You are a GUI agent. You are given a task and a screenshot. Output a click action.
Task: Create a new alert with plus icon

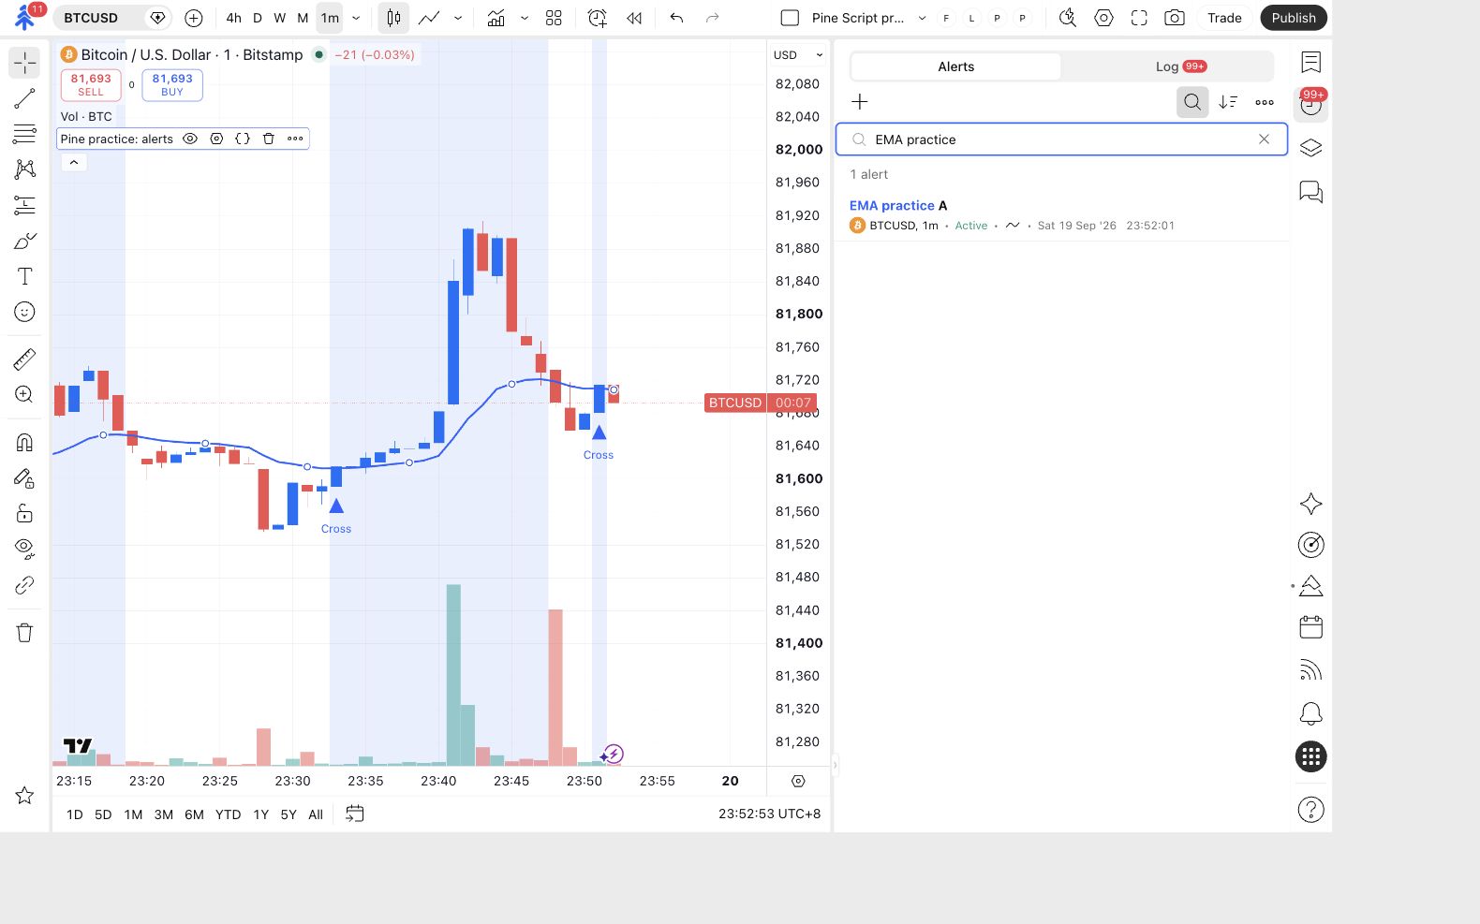click(860, 102)
